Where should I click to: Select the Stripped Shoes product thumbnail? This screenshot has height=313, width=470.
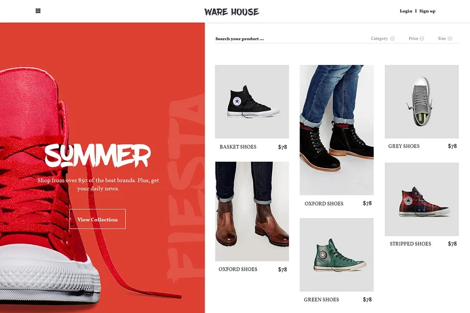click(x=421, y=199)
